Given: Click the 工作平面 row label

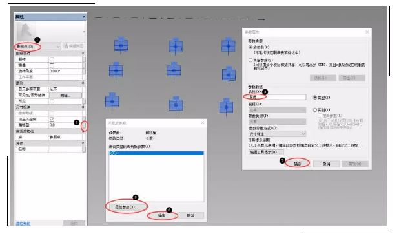Looking at the screenshot, I should coord(25,77).
